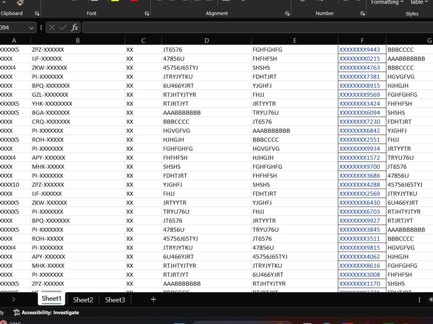Open the XXXXXXXX6094 hyperlink
The image size is (433, 324).
click(359, 113)
